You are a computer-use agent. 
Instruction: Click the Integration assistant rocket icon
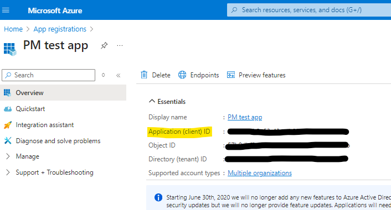[8, 125]
